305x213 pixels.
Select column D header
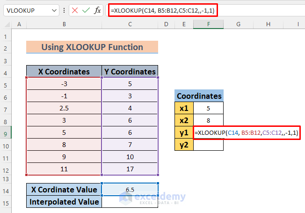coord(166,24)
